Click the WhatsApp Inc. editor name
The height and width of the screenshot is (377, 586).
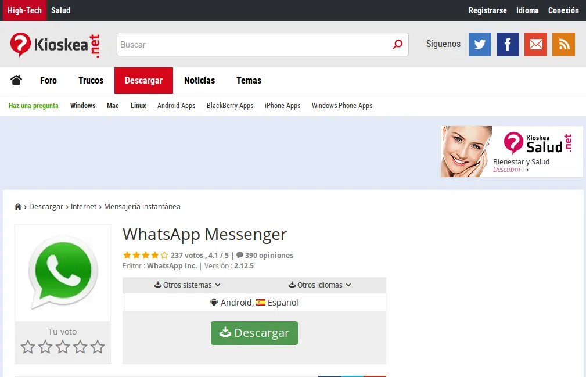click(172, 265)
